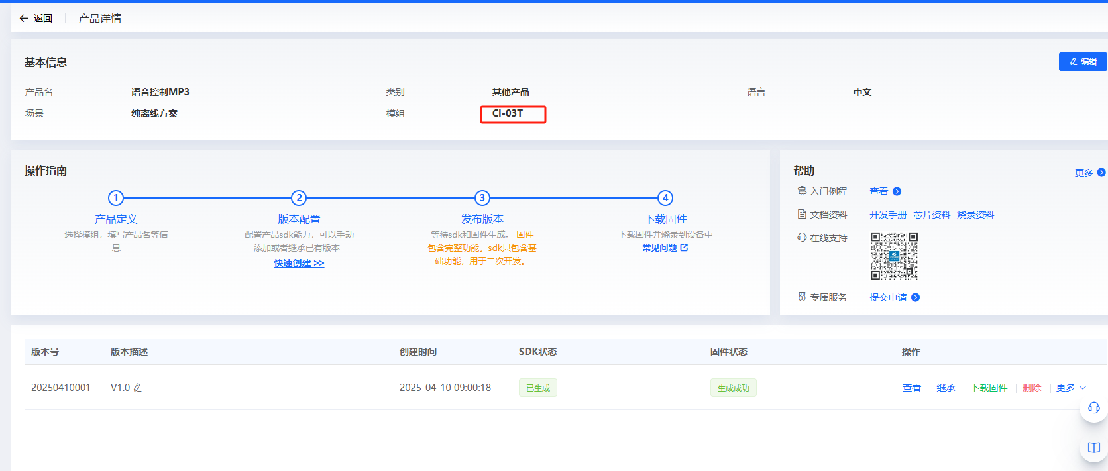Click the 下载固件 step title
The height and width of the screenshot is (471, 1108).
(x=665, y=219)
